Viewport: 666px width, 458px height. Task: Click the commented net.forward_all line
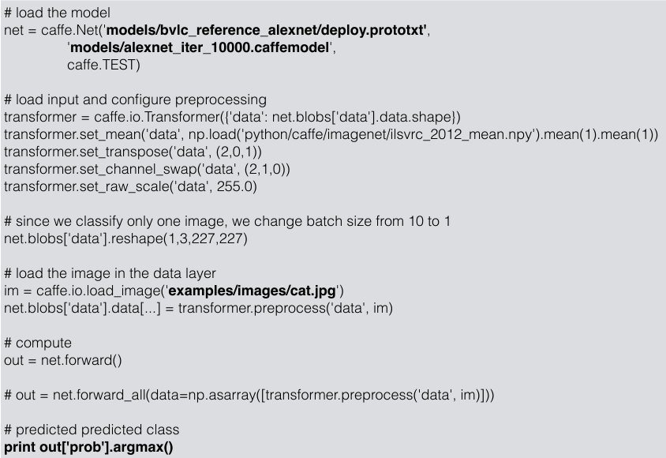[x=249, y=395]
